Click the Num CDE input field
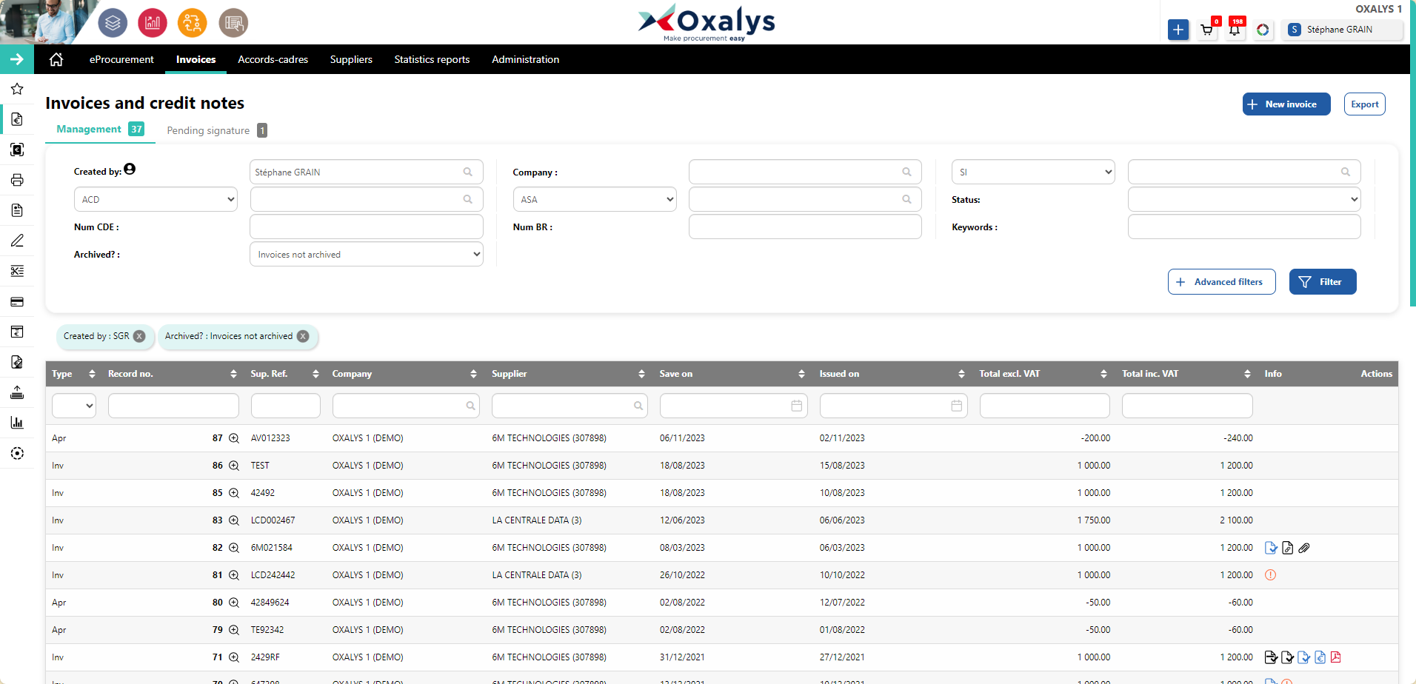 (x=367, y=227)
